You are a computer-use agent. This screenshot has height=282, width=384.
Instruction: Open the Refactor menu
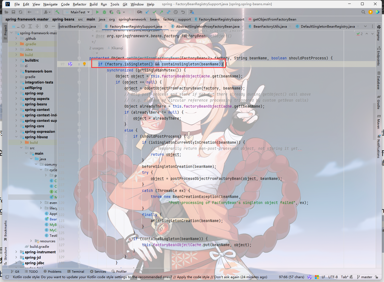[x=79, y=4]
